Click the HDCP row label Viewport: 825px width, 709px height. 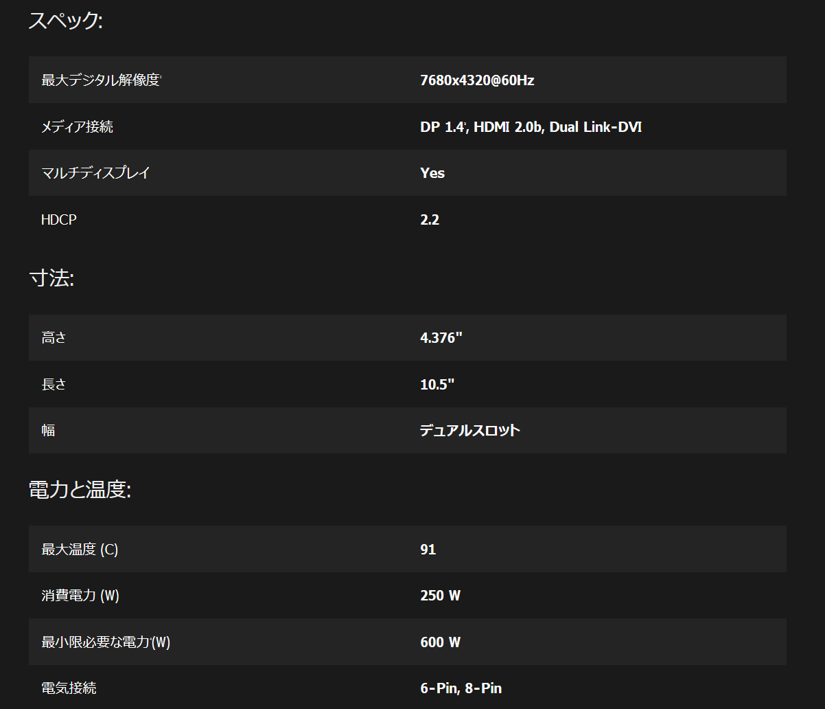click(x=58, y=220)
